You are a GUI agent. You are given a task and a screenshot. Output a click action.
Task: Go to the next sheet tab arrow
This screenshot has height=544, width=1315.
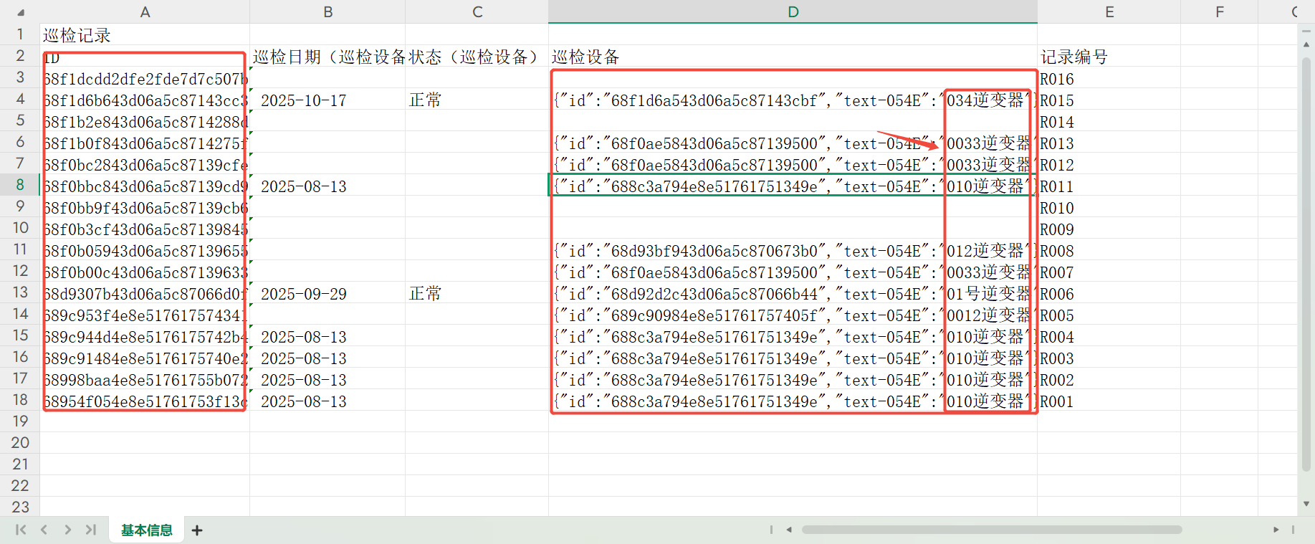67,530
